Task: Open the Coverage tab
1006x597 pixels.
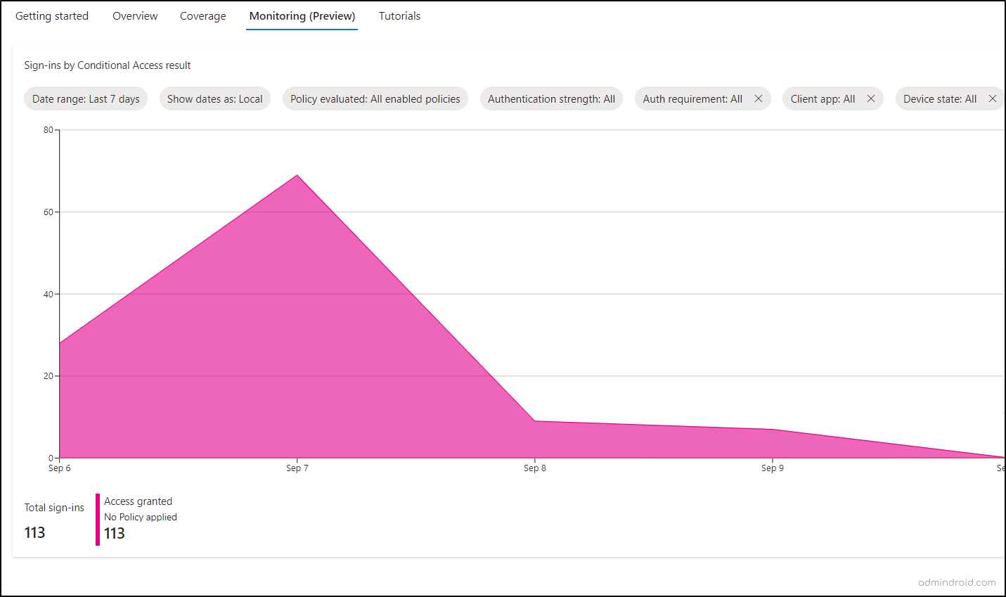Action: pyautogui.click(x=202, y=16)
